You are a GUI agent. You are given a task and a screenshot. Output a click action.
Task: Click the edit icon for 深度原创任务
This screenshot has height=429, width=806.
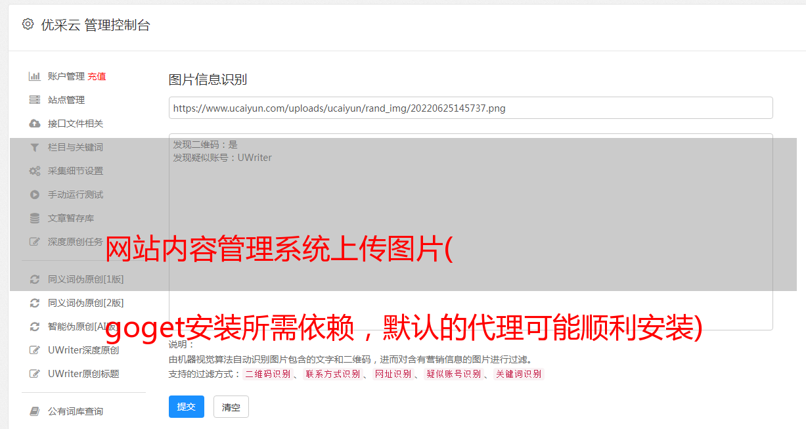pyautogui.click(x=35, y=242)
